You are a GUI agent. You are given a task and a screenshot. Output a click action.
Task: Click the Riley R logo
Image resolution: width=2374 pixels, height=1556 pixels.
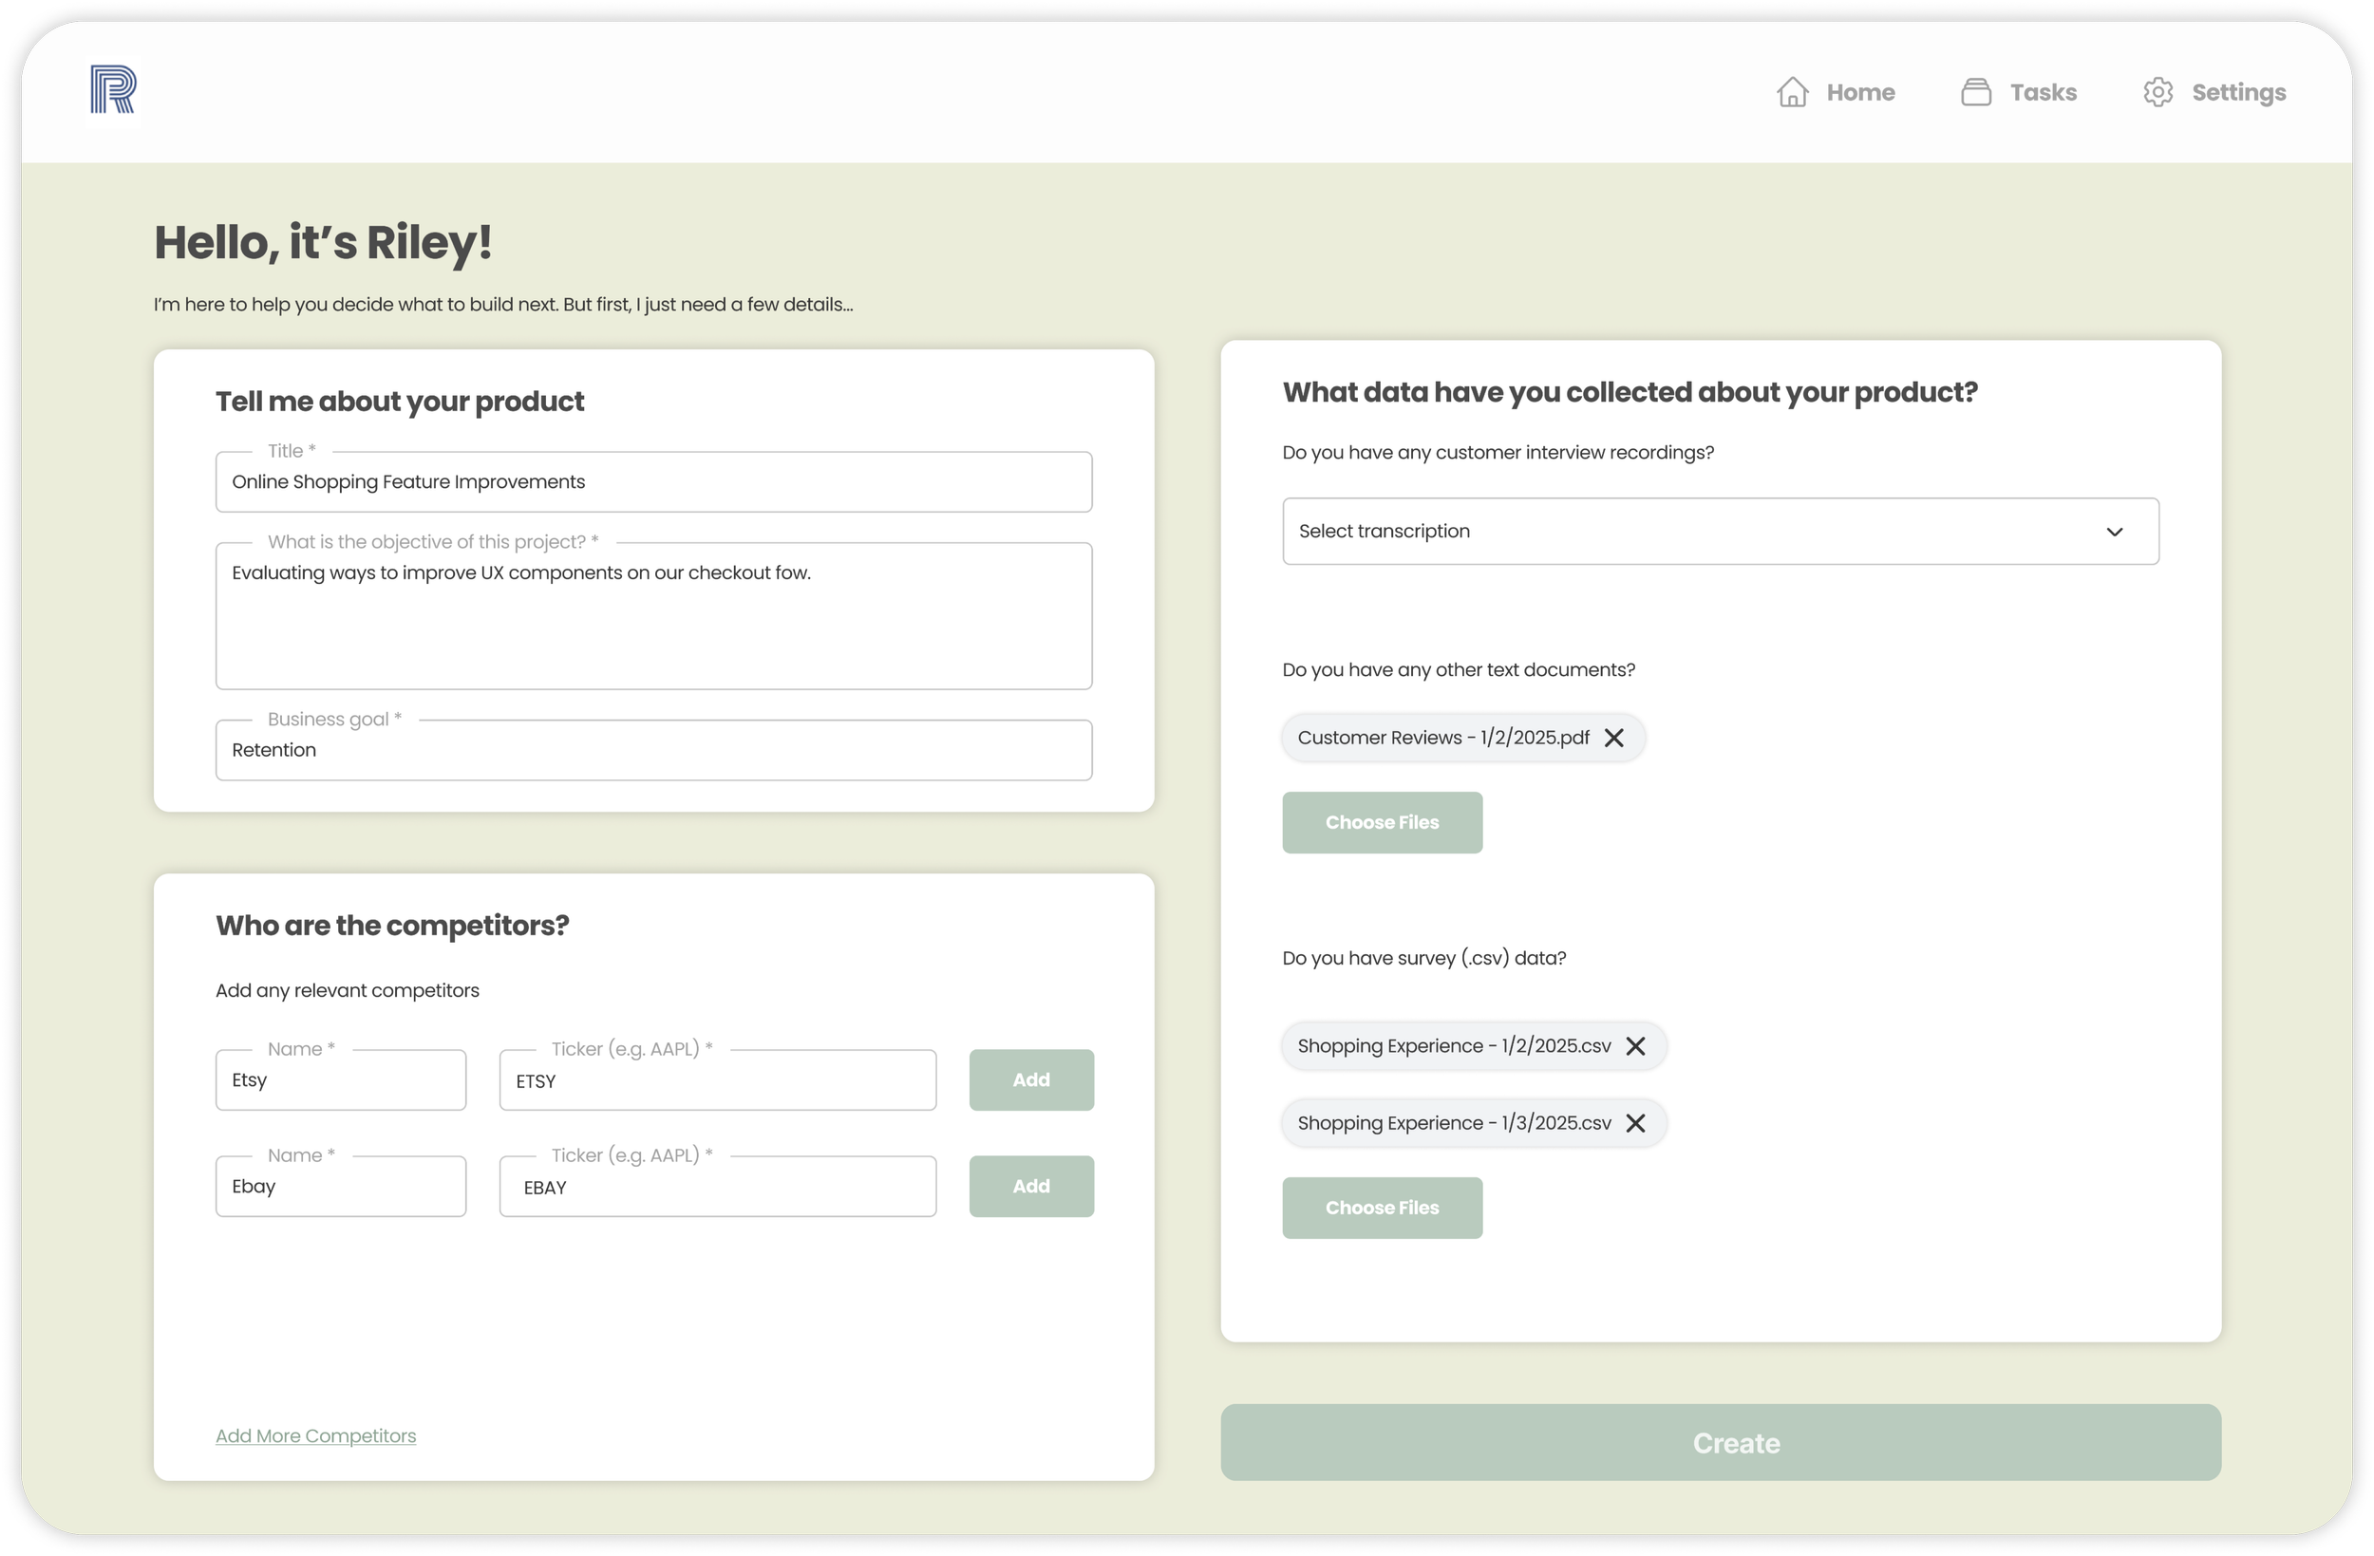tap(113, 90)
